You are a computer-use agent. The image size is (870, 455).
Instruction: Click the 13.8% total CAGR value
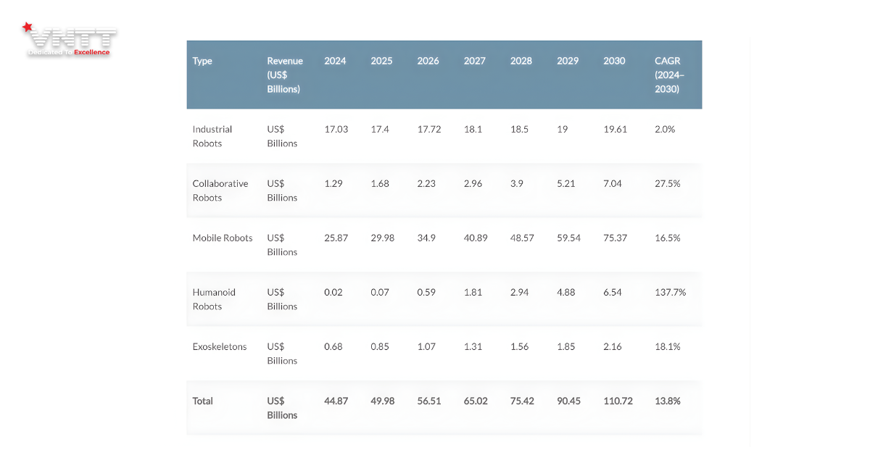(x=668, y=401)
